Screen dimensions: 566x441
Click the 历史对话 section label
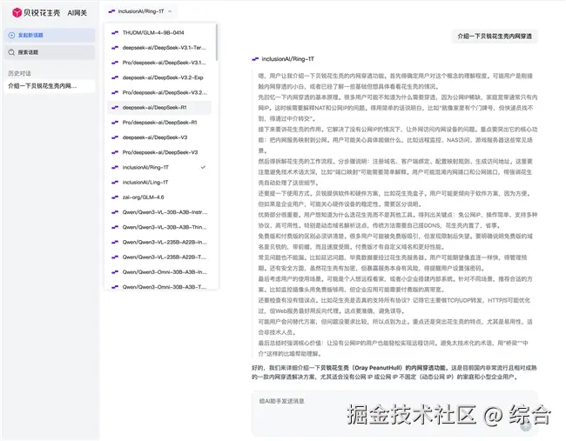click(x=19, y=73)
